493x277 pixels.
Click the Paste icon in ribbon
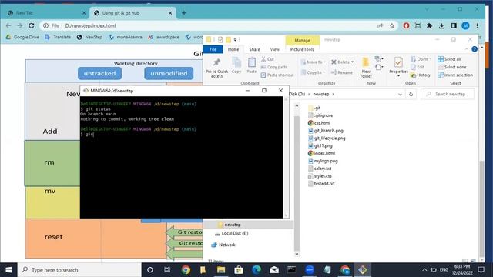click(x=252, y=65)
